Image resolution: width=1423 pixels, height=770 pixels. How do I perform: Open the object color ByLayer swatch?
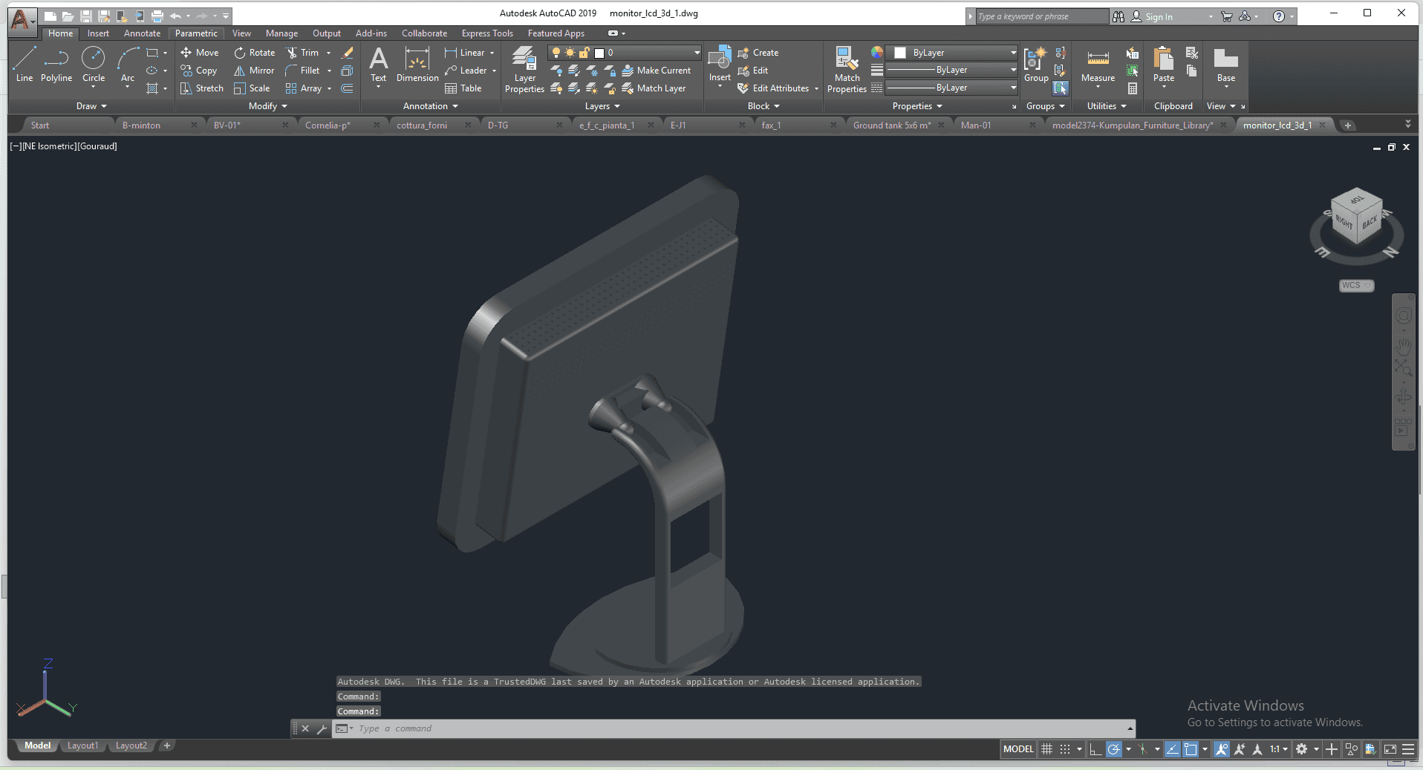click(900, 53)
